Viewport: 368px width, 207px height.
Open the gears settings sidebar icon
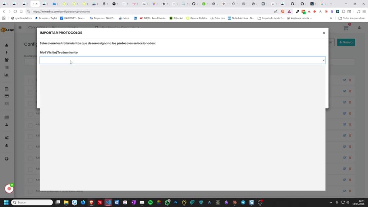point(6,138)
